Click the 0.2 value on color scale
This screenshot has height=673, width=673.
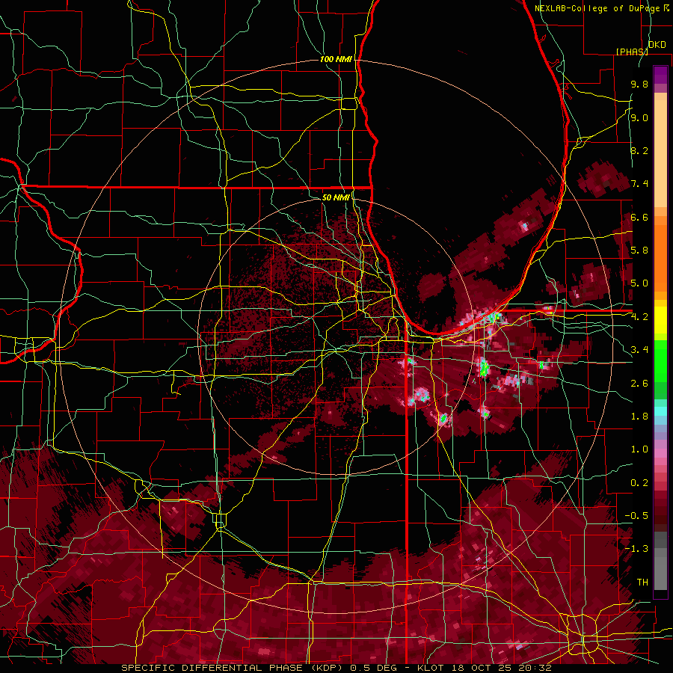(x=639, y=483)
